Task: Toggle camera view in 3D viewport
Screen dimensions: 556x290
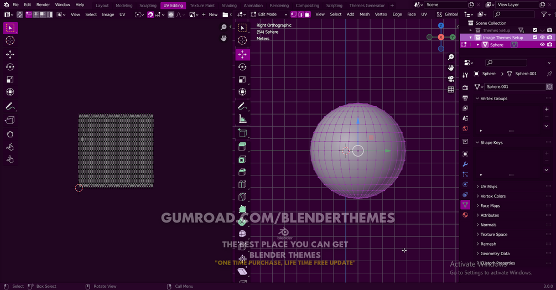Action: click(451, 79)
